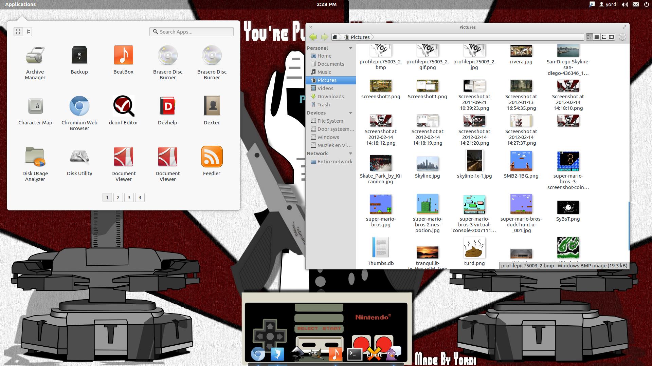Open search indicator in the top panel
This screenshot has height=366, width=652.
pyautogui.click(x=592, y=4)
